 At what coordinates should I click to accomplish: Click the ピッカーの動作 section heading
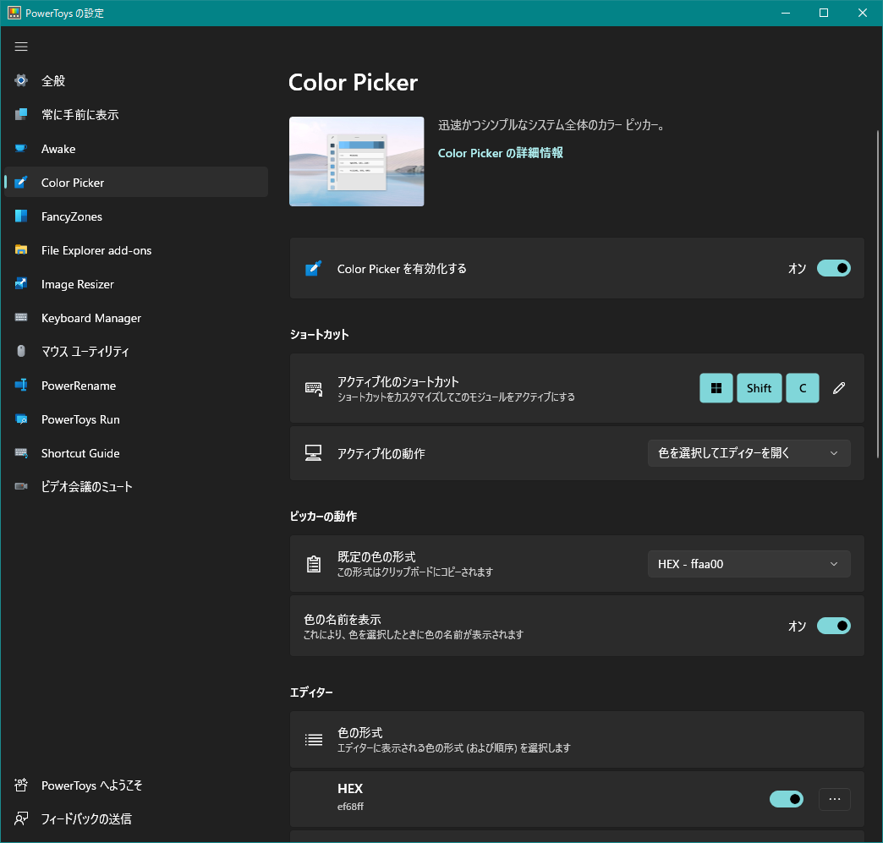[323, 517]
